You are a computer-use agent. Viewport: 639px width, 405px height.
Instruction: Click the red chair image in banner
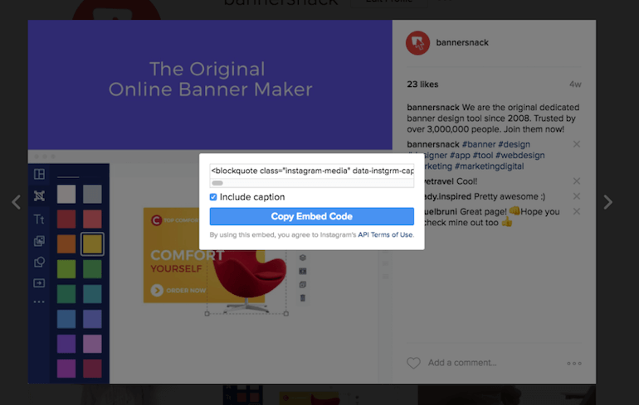(249, 281)
